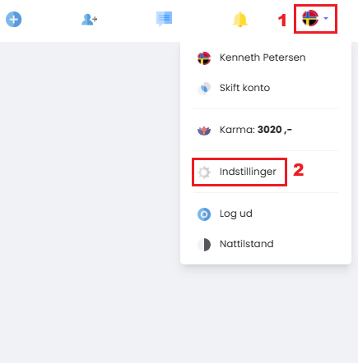Open Indstillinger settings

tap(248, 172)
